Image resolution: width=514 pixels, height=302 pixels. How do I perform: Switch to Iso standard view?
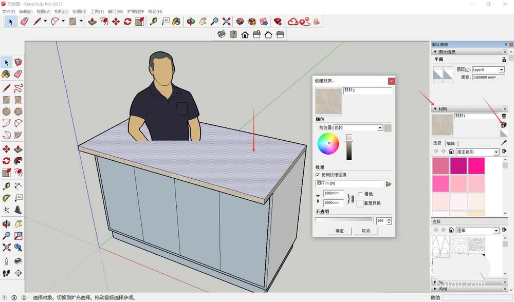(222, 34)
